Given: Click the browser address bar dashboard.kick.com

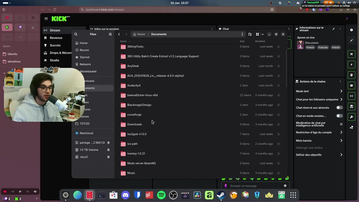Looking at the screenshot, I should (x=177, y=10).
